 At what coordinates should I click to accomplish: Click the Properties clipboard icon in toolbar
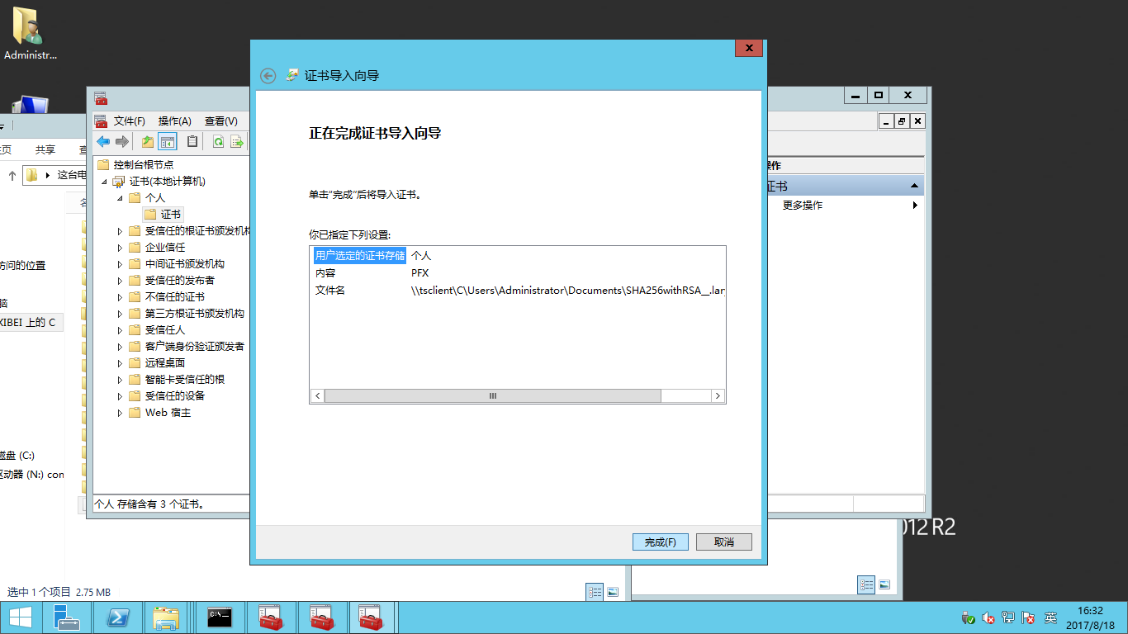(192, 142)
